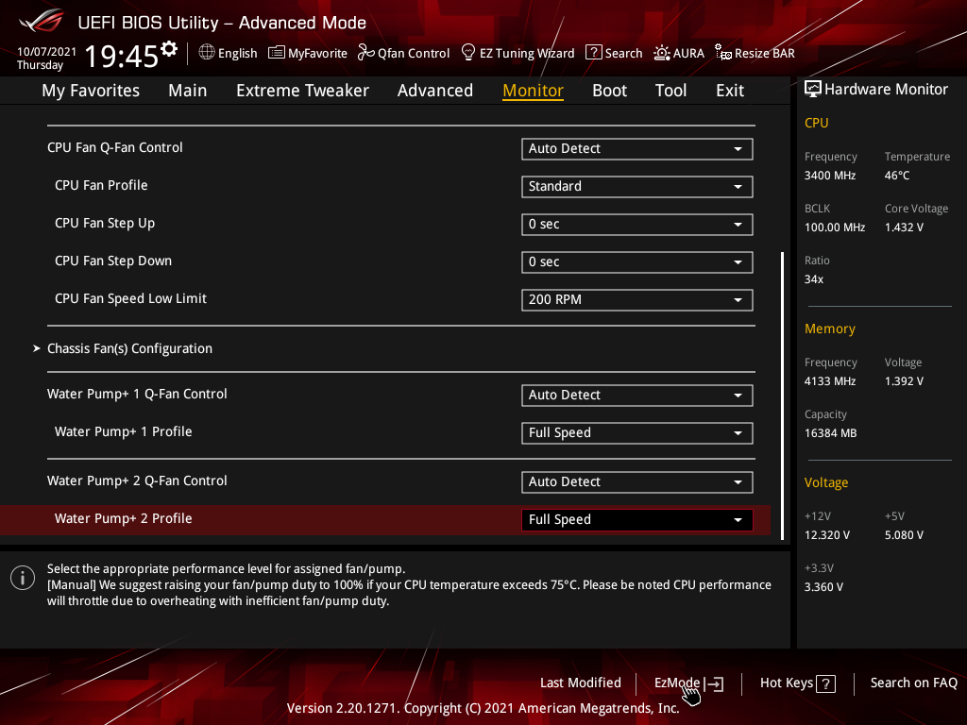Open Search on FAQ link

coord(913,683)
